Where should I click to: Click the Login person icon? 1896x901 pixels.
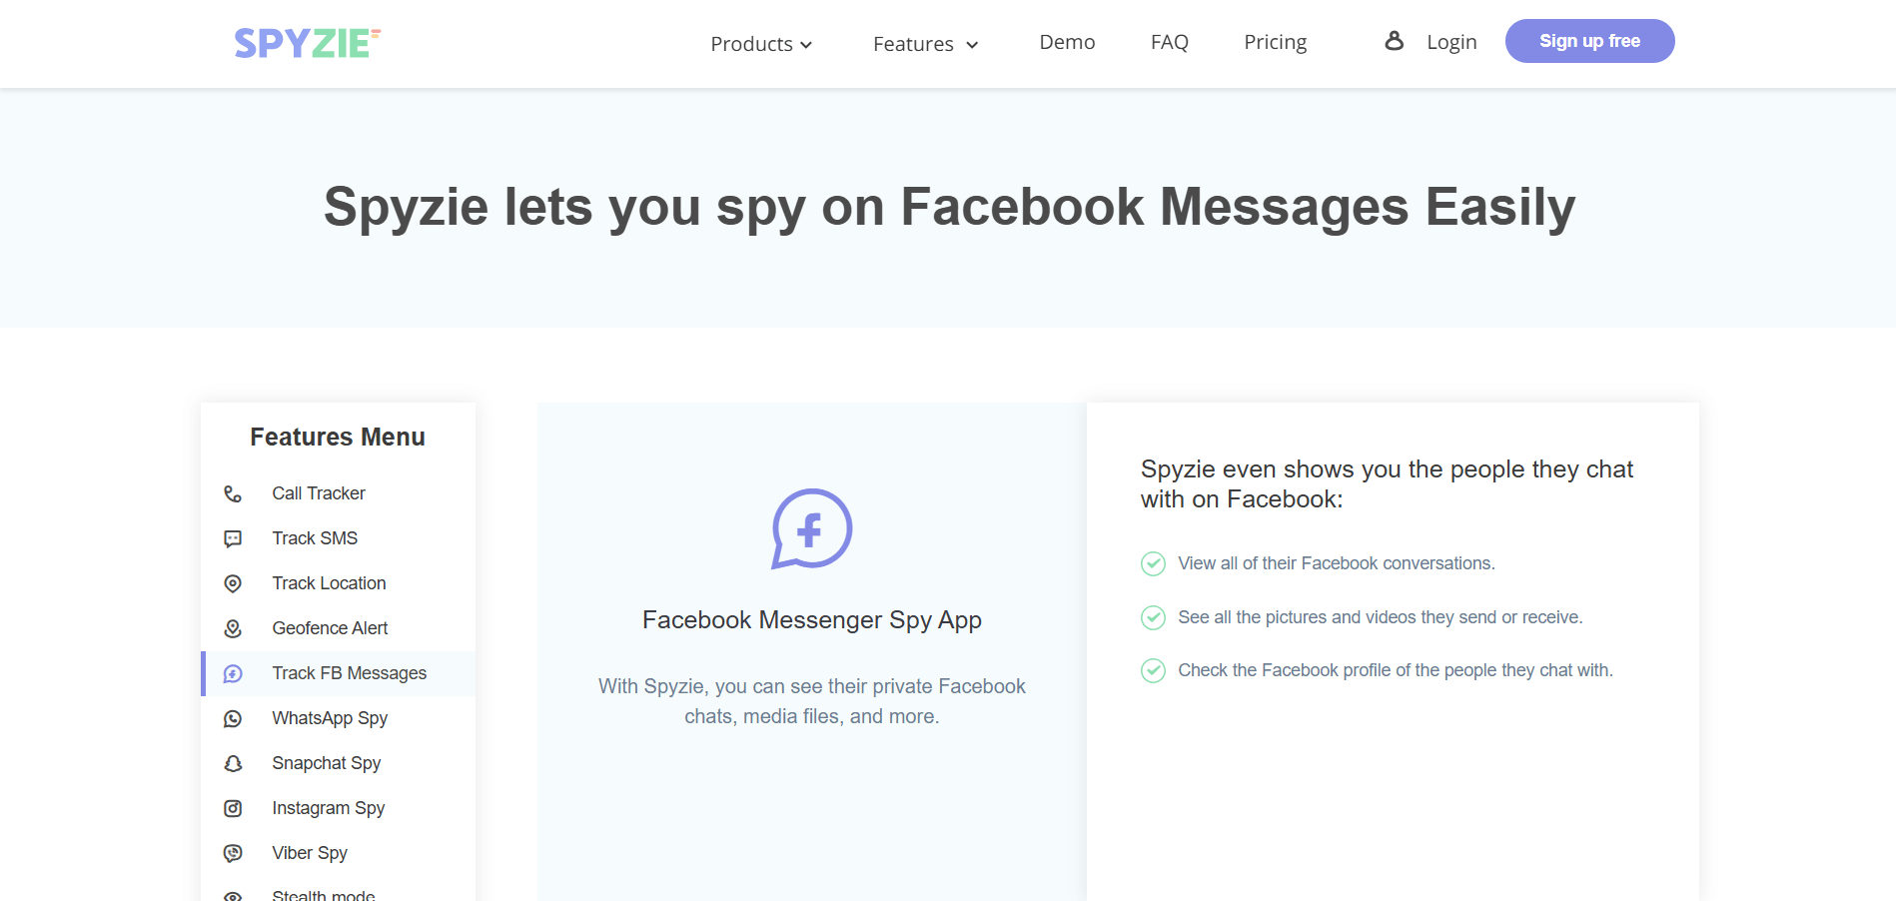pos(1393,41)
